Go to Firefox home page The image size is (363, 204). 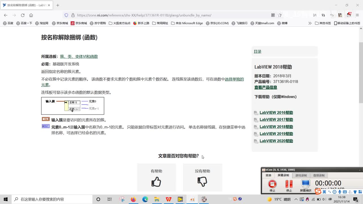(x=31, y=15)
